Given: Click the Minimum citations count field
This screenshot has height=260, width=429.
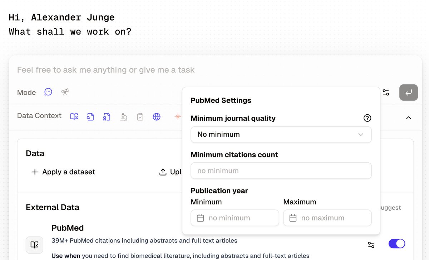Looking at the screenshot, I should (x=281, y=171).
